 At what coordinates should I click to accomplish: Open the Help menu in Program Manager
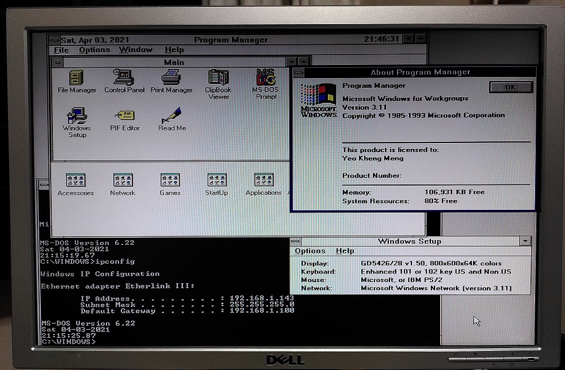(174, 49)
